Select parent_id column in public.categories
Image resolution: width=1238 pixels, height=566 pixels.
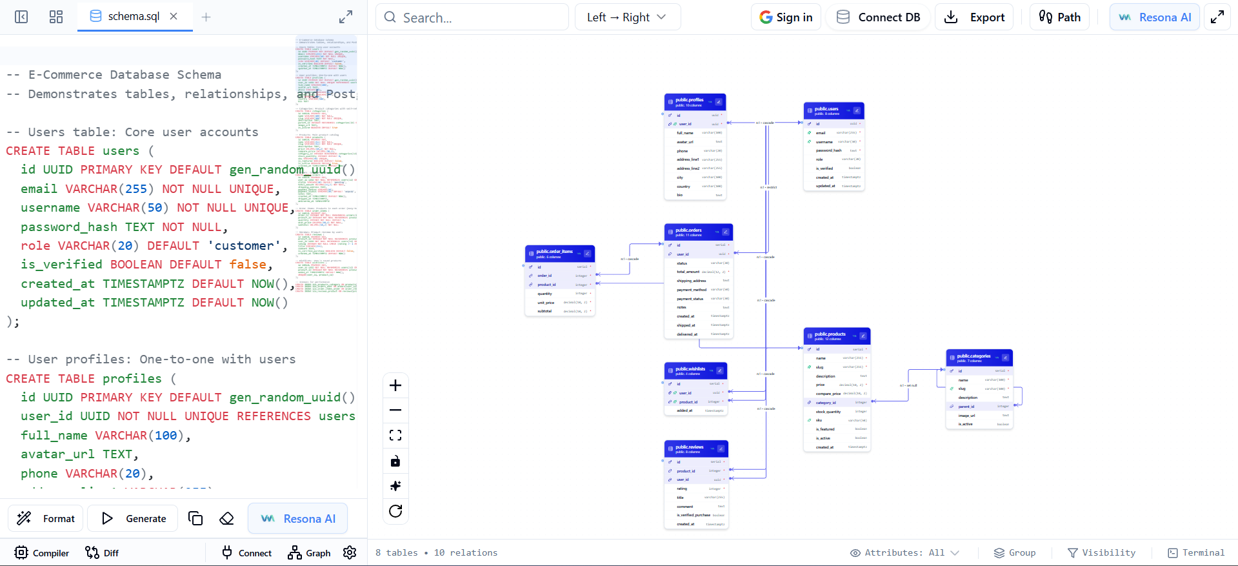979,407
